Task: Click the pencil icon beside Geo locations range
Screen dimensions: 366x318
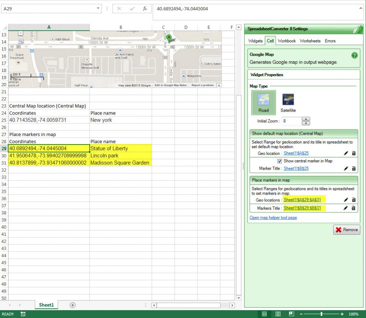Action: pyautogui.click(x=346, y=200)
